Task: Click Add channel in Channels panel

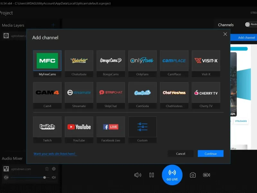Action: coord(244,38)
